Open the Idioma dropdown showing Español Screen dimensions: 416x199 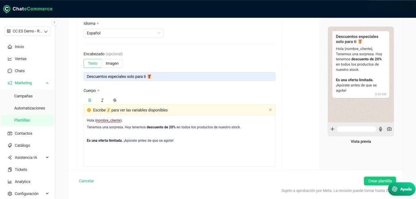pyautogui.click(x=123, y=33)
